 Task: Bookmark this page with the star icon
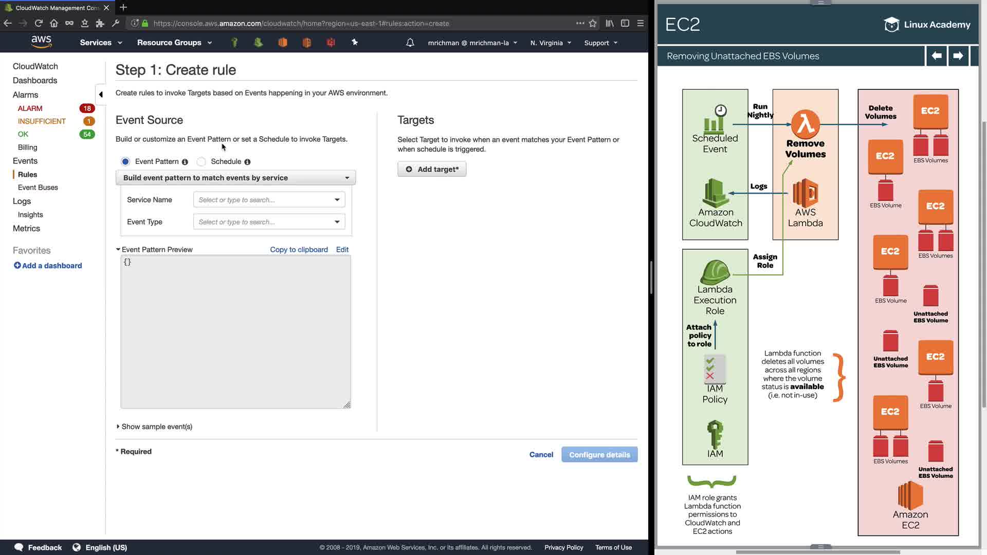[593, 23]
